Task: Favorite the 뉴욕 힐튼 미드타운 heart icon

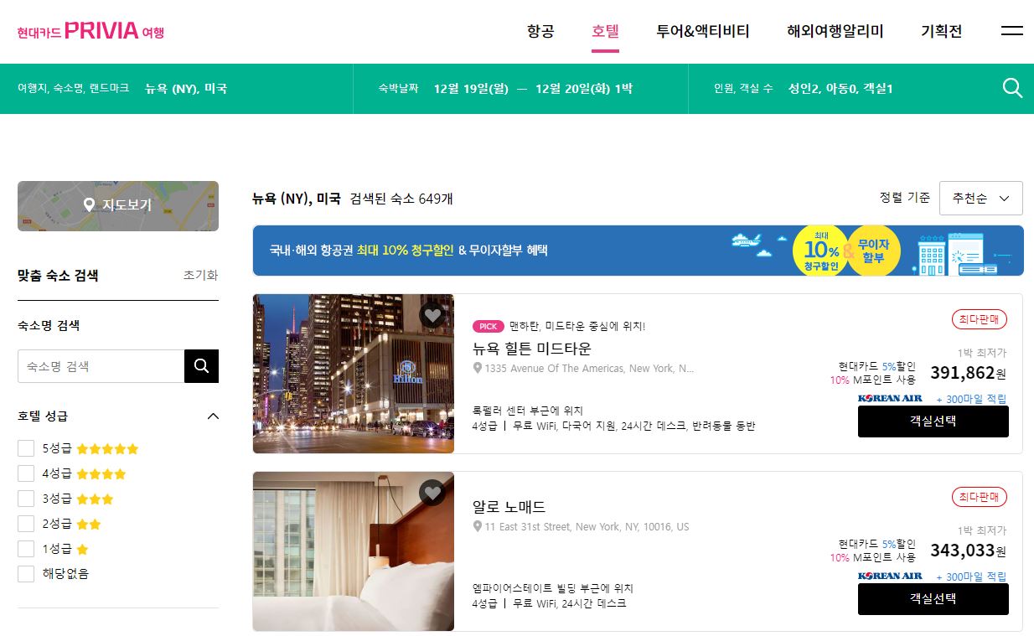Action: (x=432, y=316)
